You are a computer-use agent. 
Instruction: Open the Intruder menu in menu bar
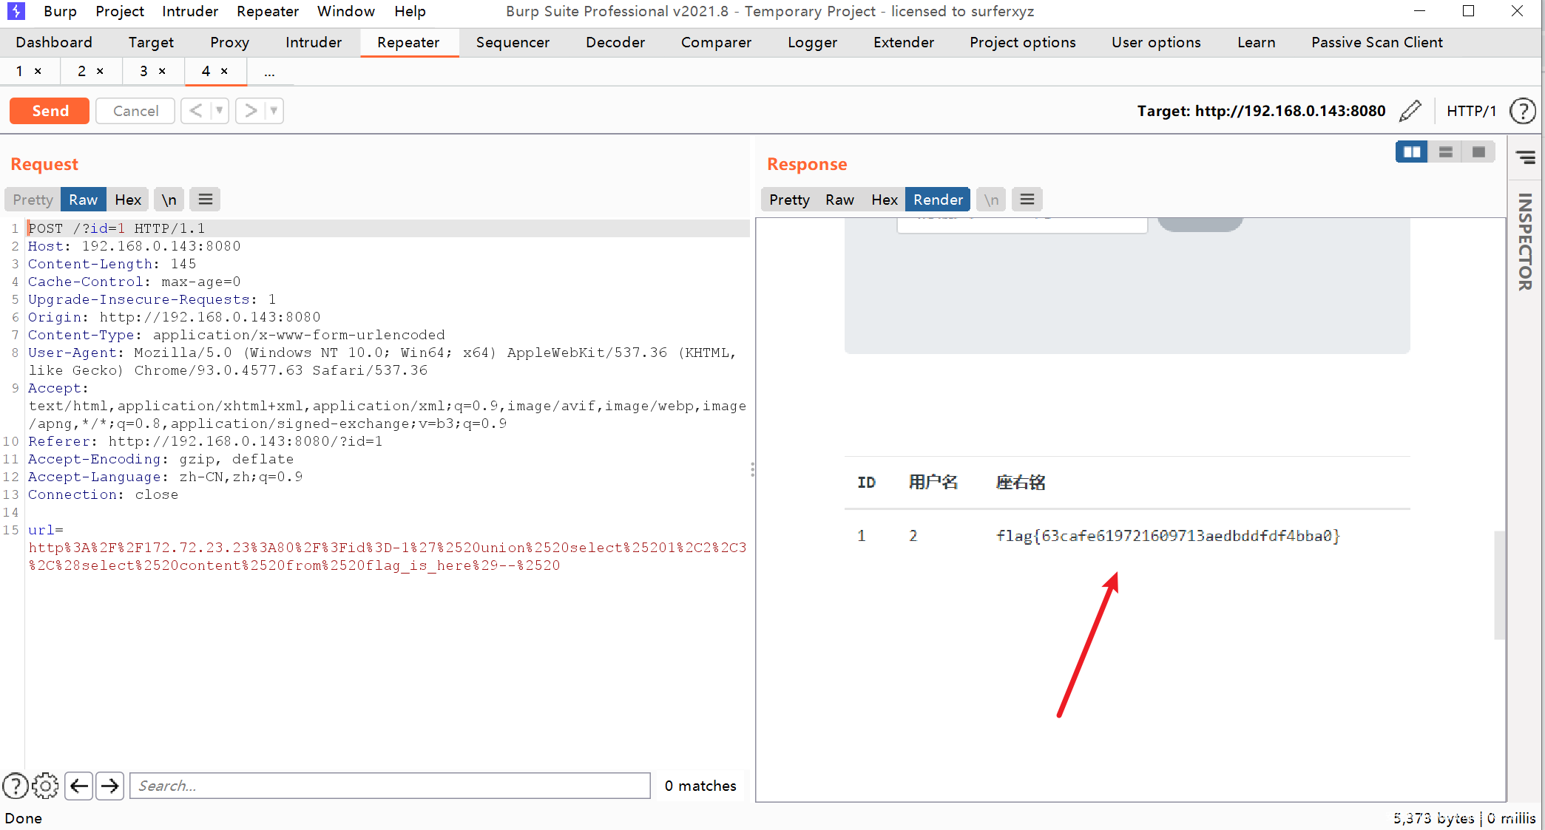(190, 11)
